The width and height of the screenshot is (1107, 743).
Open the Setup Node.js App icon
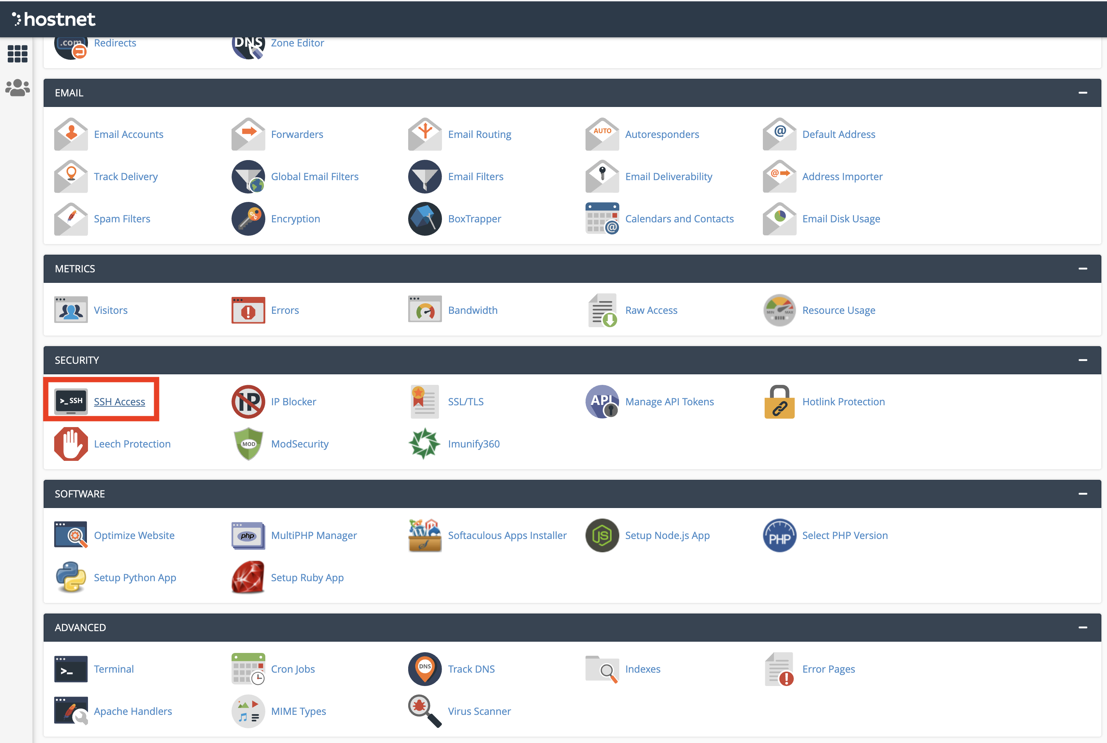pos(602,535)
